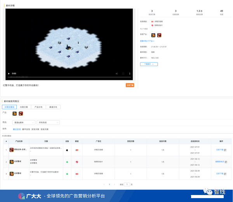
Task: Click the video caption 红警手机版 below the player
Action: 21,85
